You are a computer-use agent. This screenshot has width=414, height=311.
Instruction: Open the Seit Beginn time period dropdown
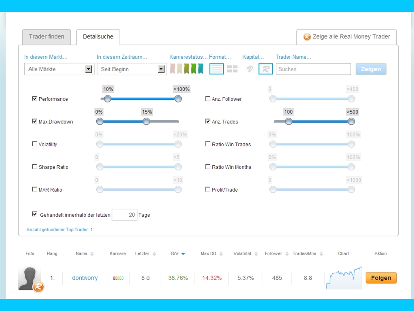click(131, 69)
